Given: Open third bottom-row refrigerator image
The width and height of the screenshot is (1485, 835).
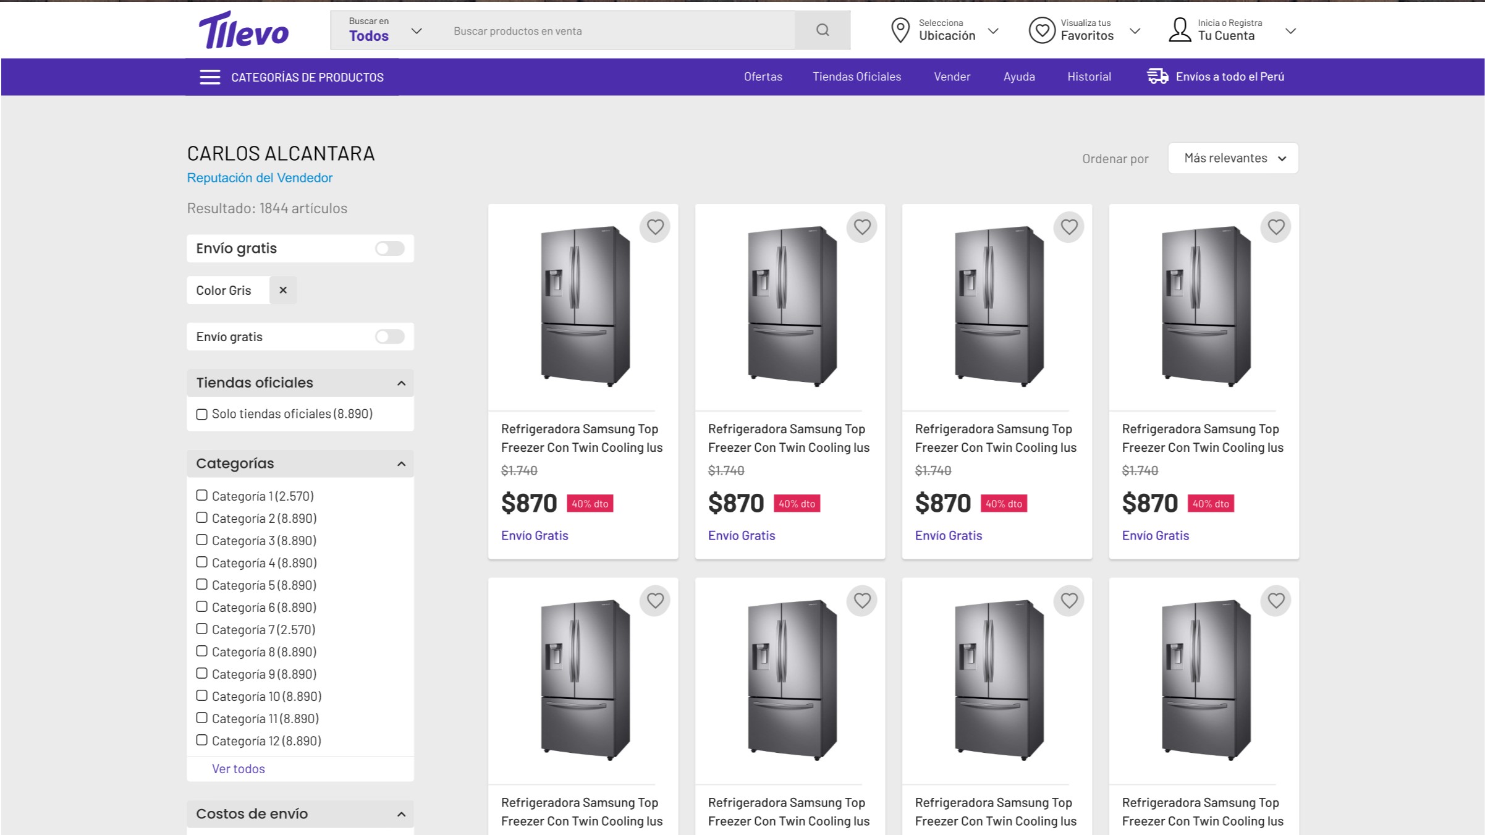Looking at the screenshot, I should 999,680.
